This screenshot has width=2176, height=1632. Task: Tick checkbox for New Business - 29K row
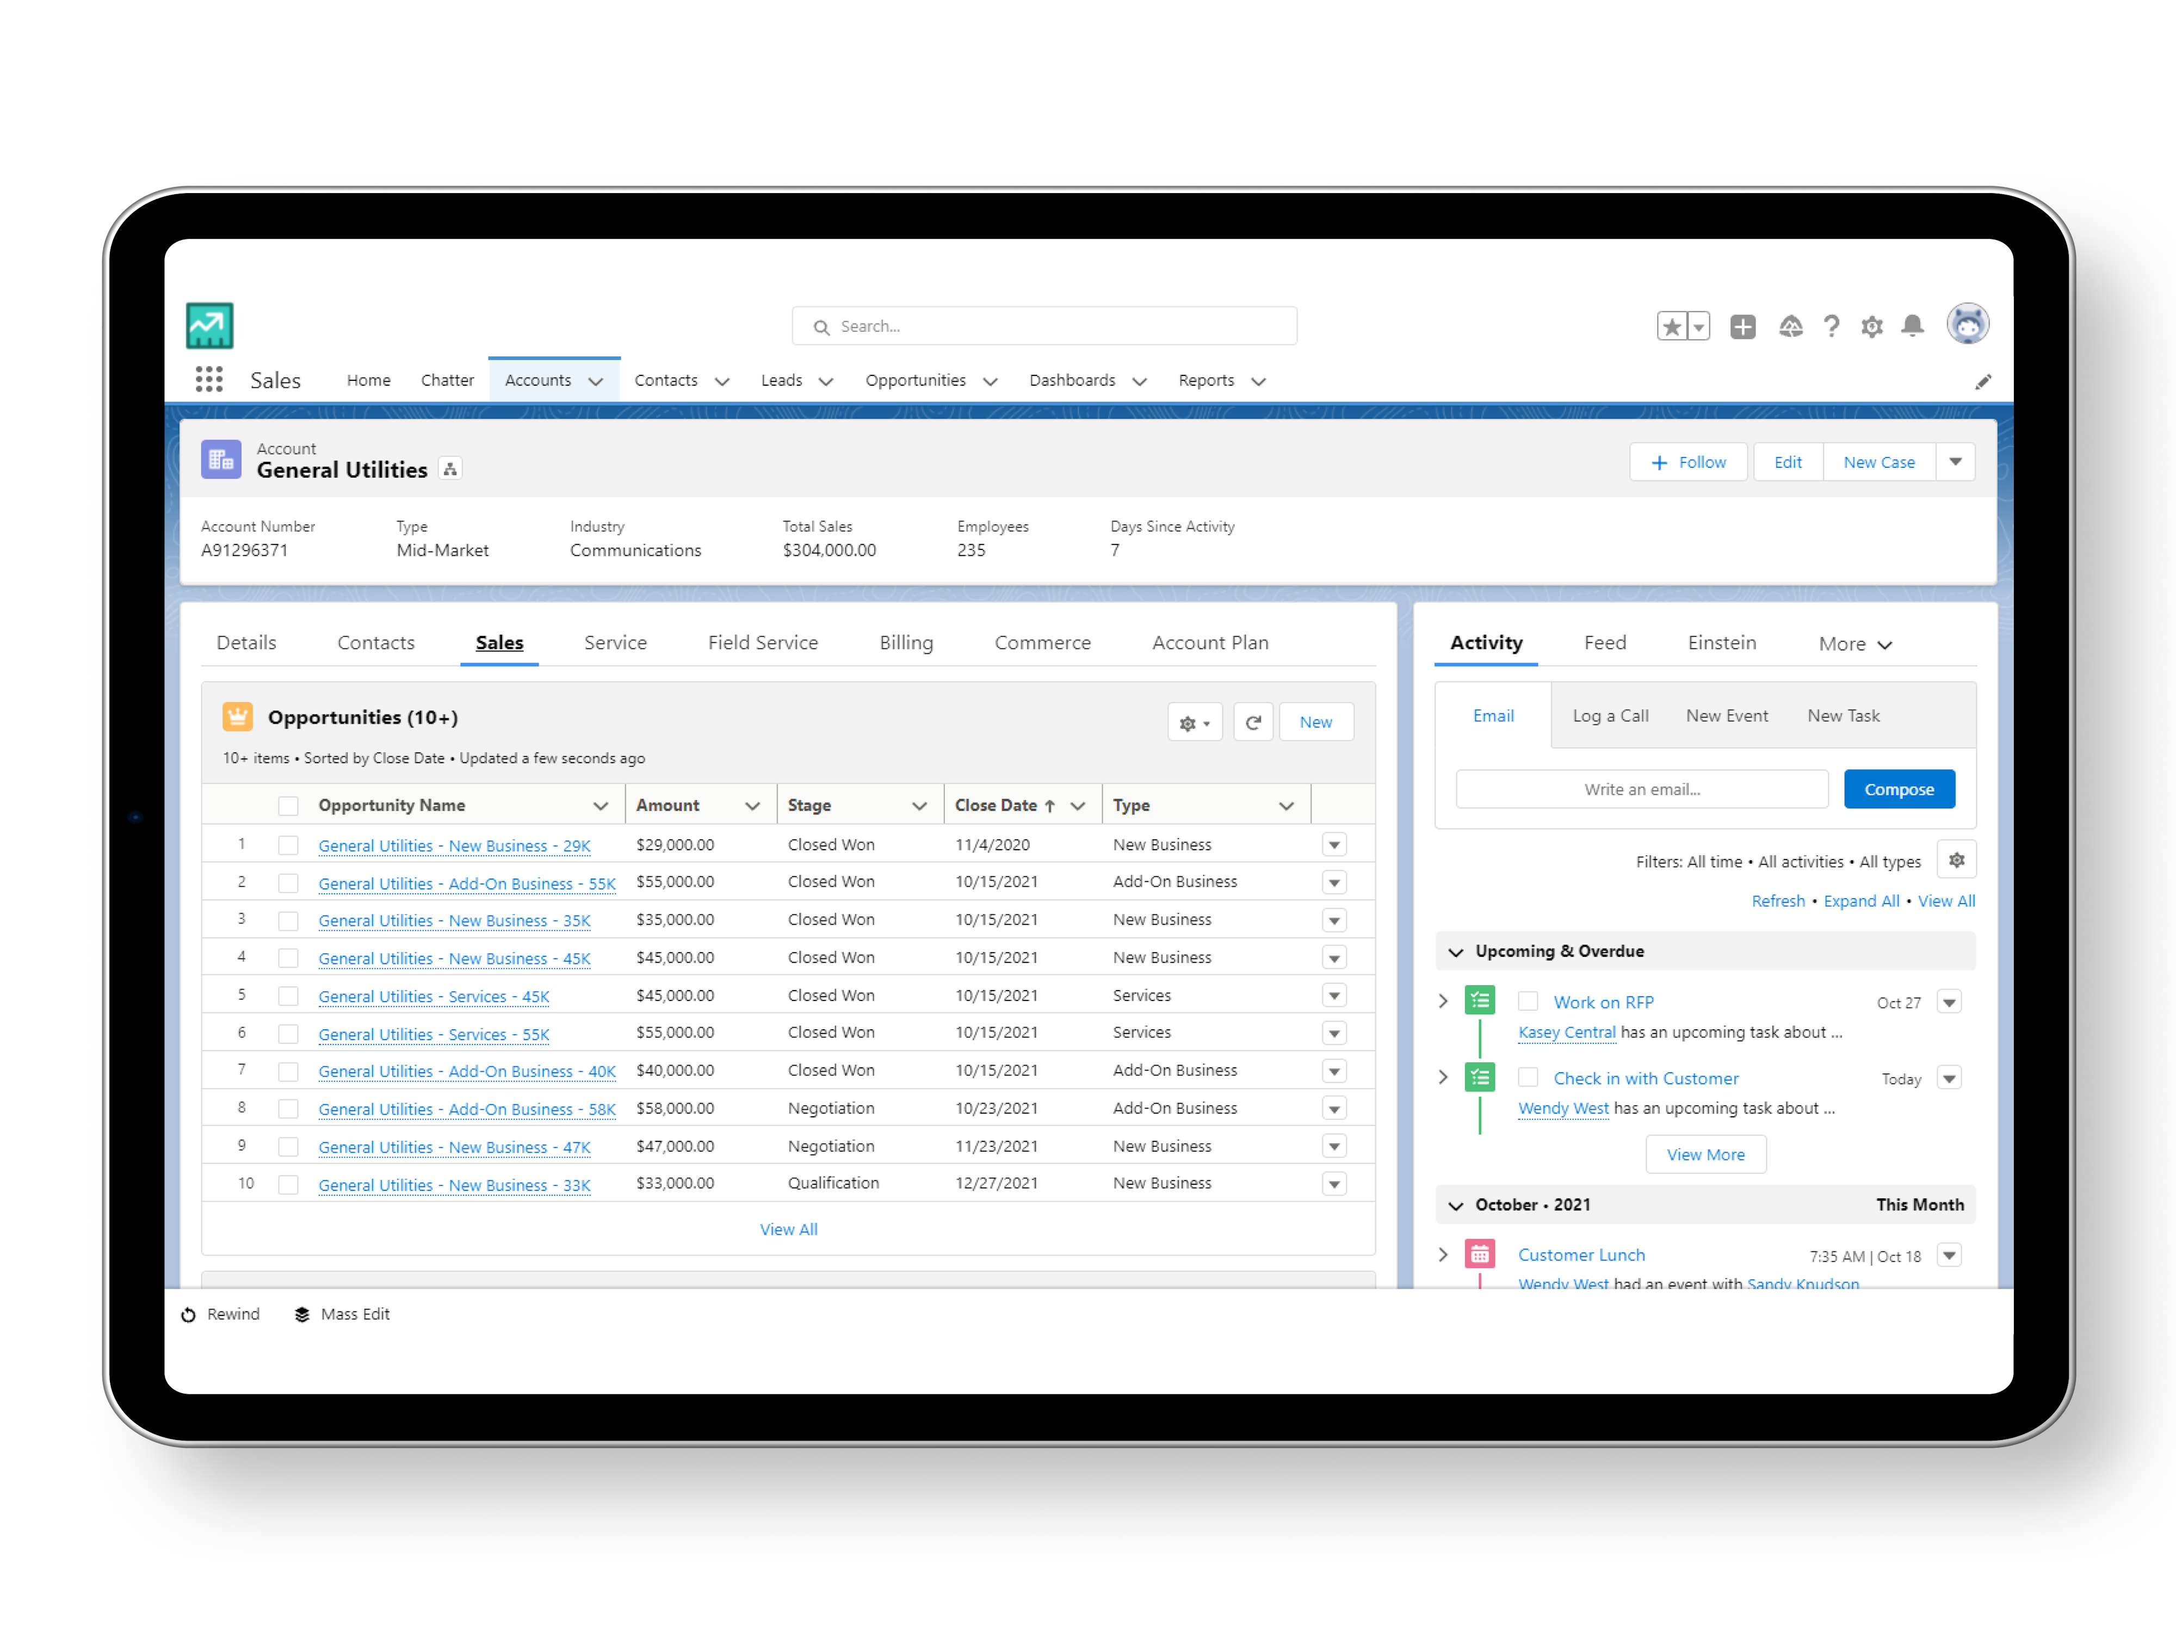(x=288, y=845)
